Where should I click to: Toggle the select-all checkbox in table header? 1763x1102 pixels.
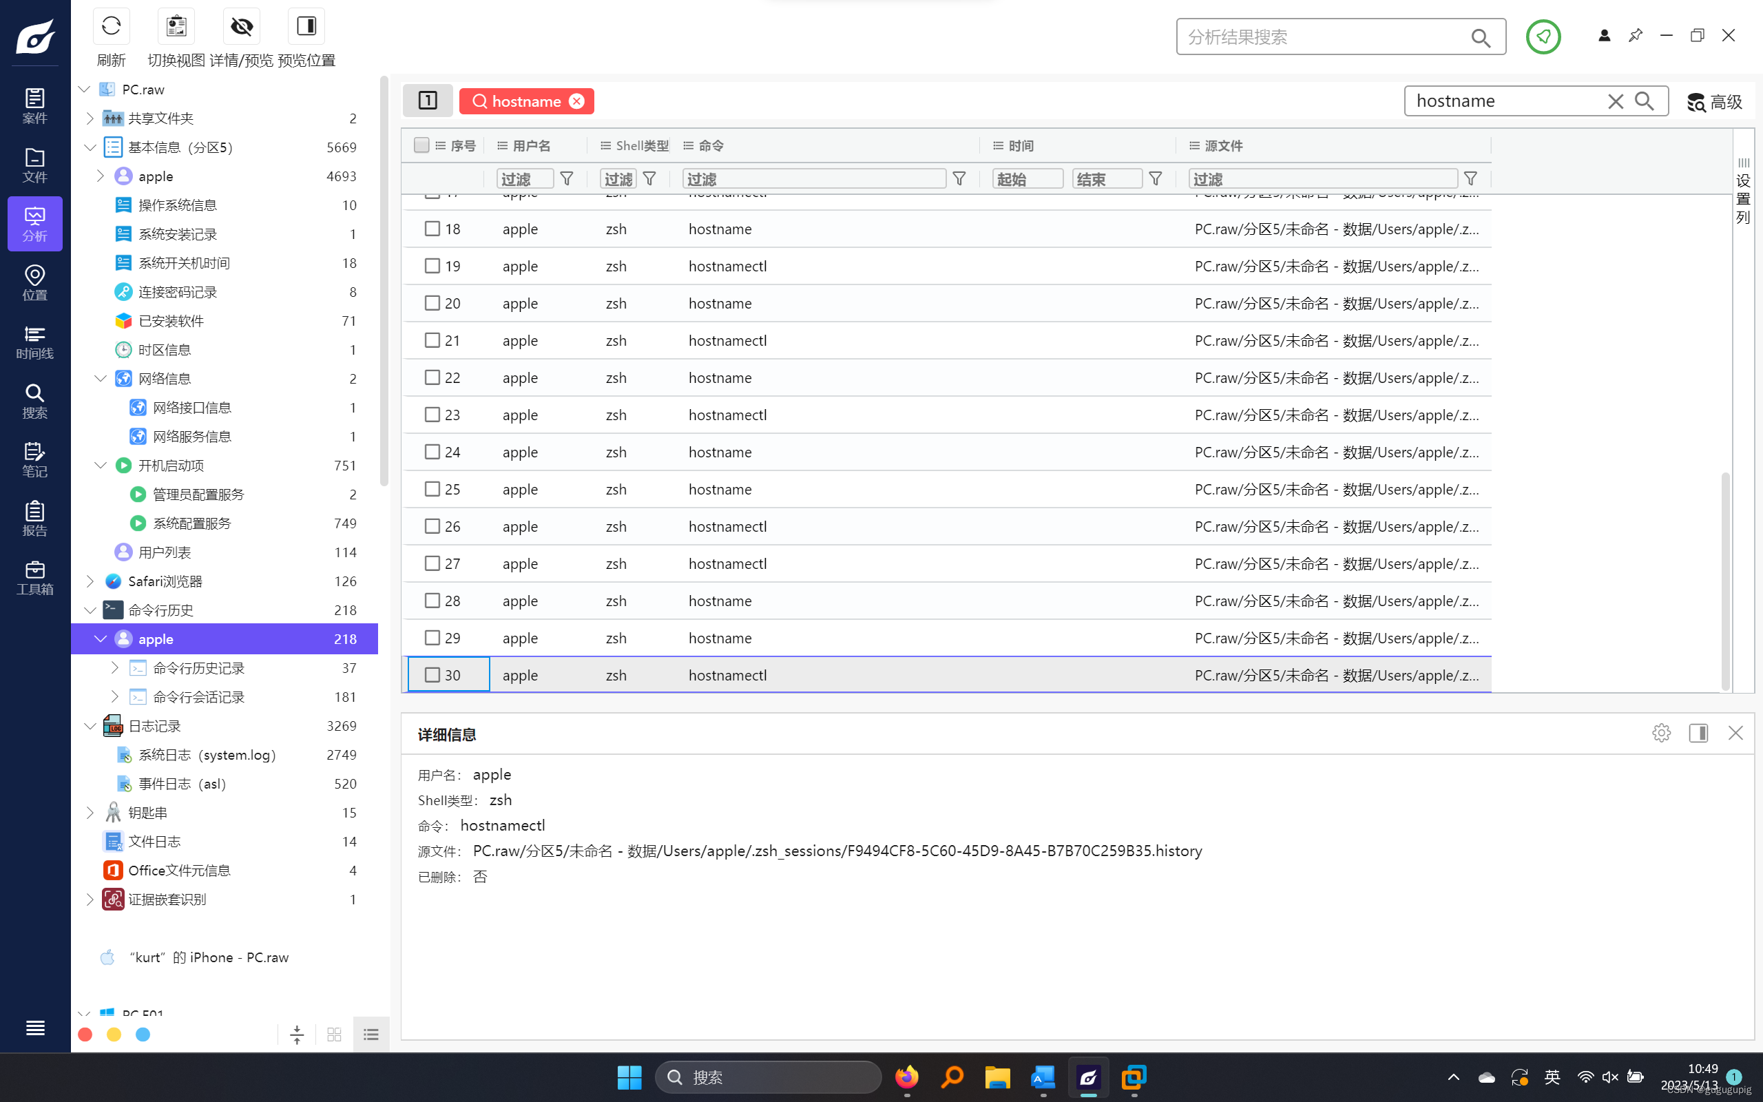421,145
